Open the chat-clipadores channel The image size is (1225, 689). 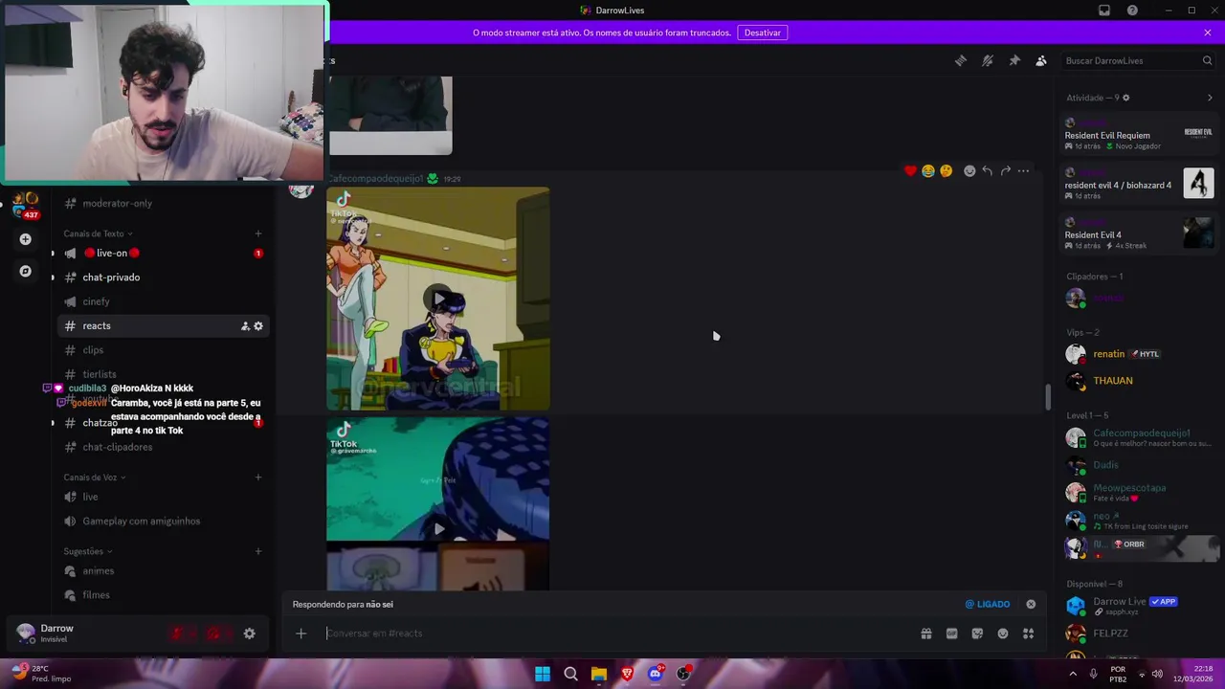162,447
